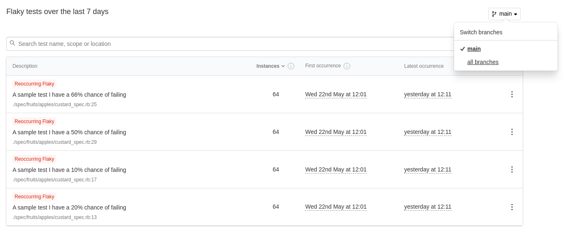Image resolution: width=565 pixels, height=238 pixels.
Task: Open the 66% chance of failing test
Action: [69, 95]
